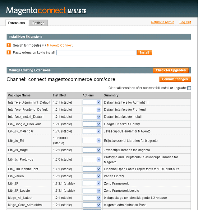Open Actions dropdown for Interface_Adminhtml_Default
198x210 pixels.
[92, 102]
